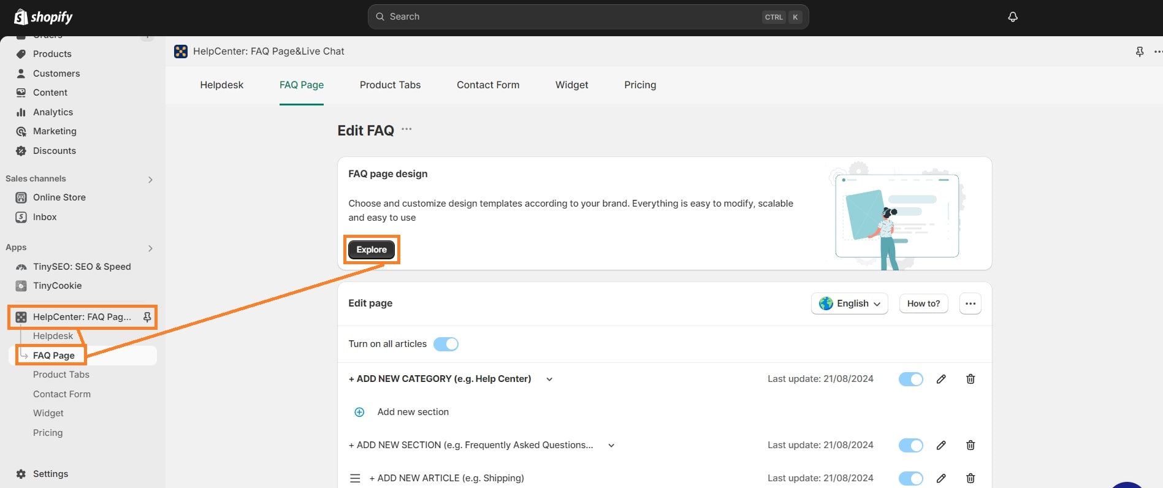
Task: Edit the ADD NEW CATEGORY row with pencil
Action: point(941,379)
